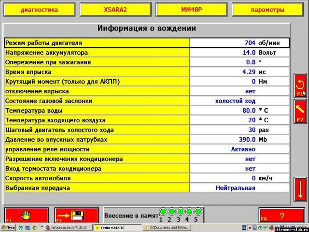Screen dimensions: 309x232
Task: Select memory slot indicator 5
Action: 198,212
